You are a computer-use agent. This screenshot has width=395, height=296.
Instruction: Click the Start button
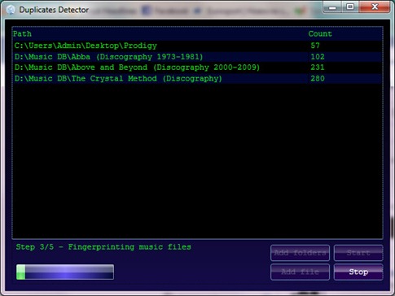coord(358,253)
